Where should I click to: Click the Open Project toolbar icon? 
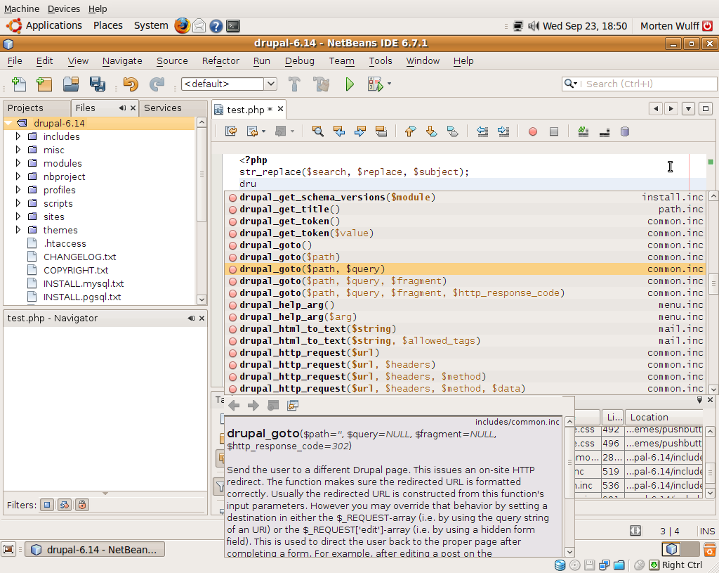click(71, 84)
